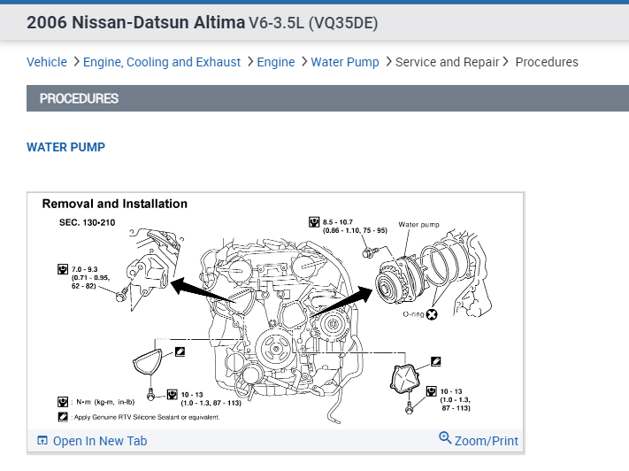Click the Zoom/Print magnifier icon
This screenshot has height=471, width=629.
point(445,439)
